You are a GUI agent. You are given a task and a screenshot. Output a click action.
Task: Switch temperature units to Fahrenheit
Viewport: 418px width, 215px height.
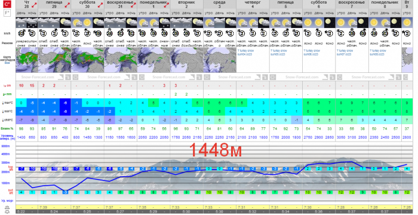7,13
